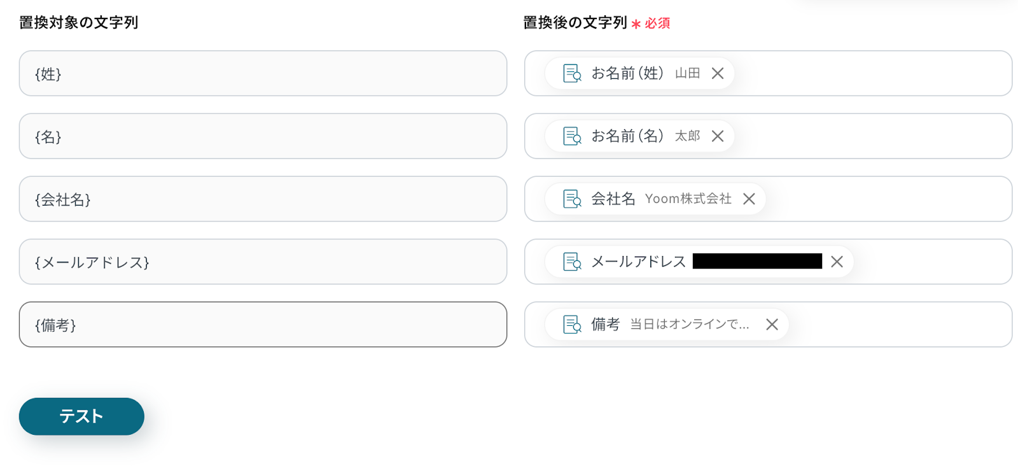Select the {会社名} input box

[263, 199]
